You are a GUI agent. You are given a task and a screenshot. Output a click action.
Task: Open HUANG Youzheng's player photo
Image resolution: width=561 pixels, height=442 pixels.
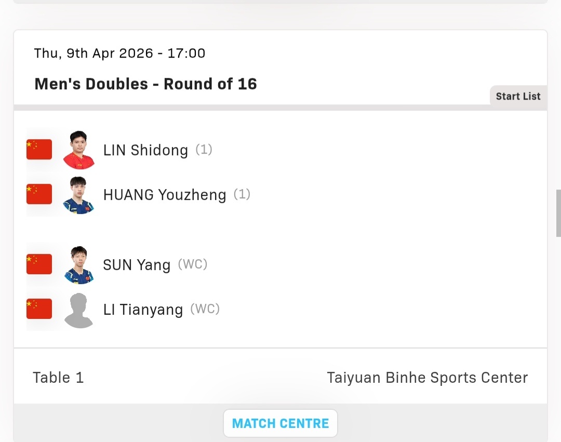point(79,195)
